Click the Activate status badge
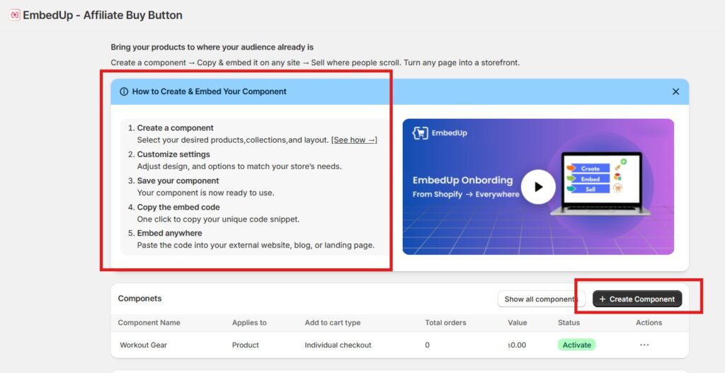Viewport: 725px width, 373px height. pyautogui.click(x=576, y=345)
